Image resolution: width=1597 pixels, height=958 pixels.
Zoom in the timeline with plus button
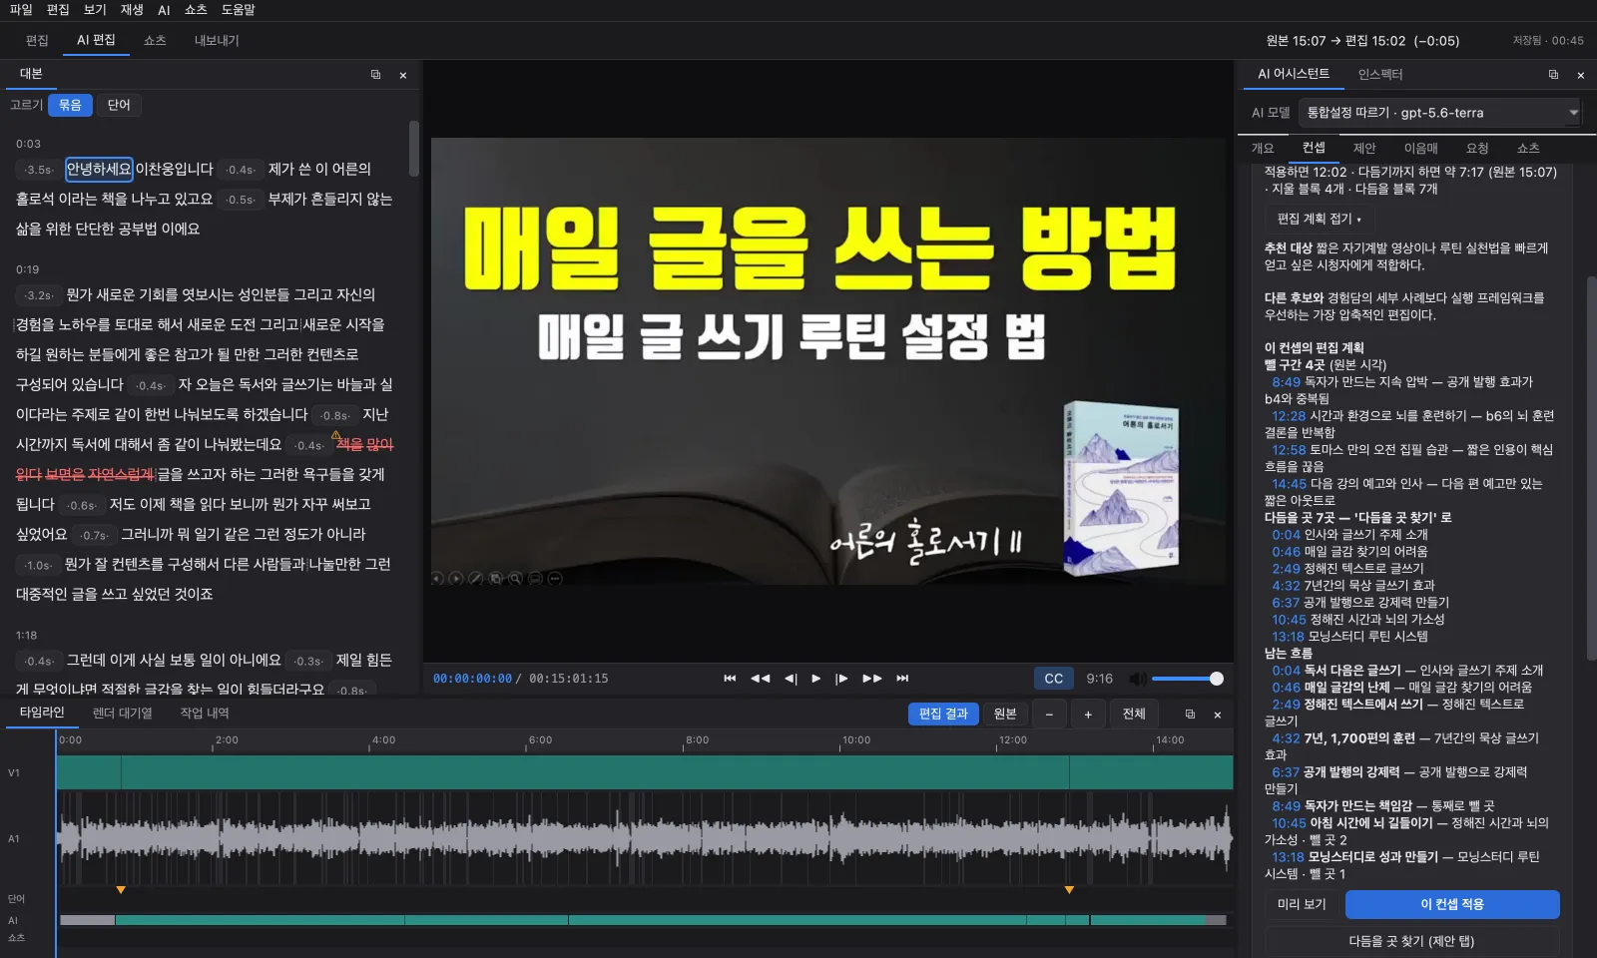(x=1088, y=715)
